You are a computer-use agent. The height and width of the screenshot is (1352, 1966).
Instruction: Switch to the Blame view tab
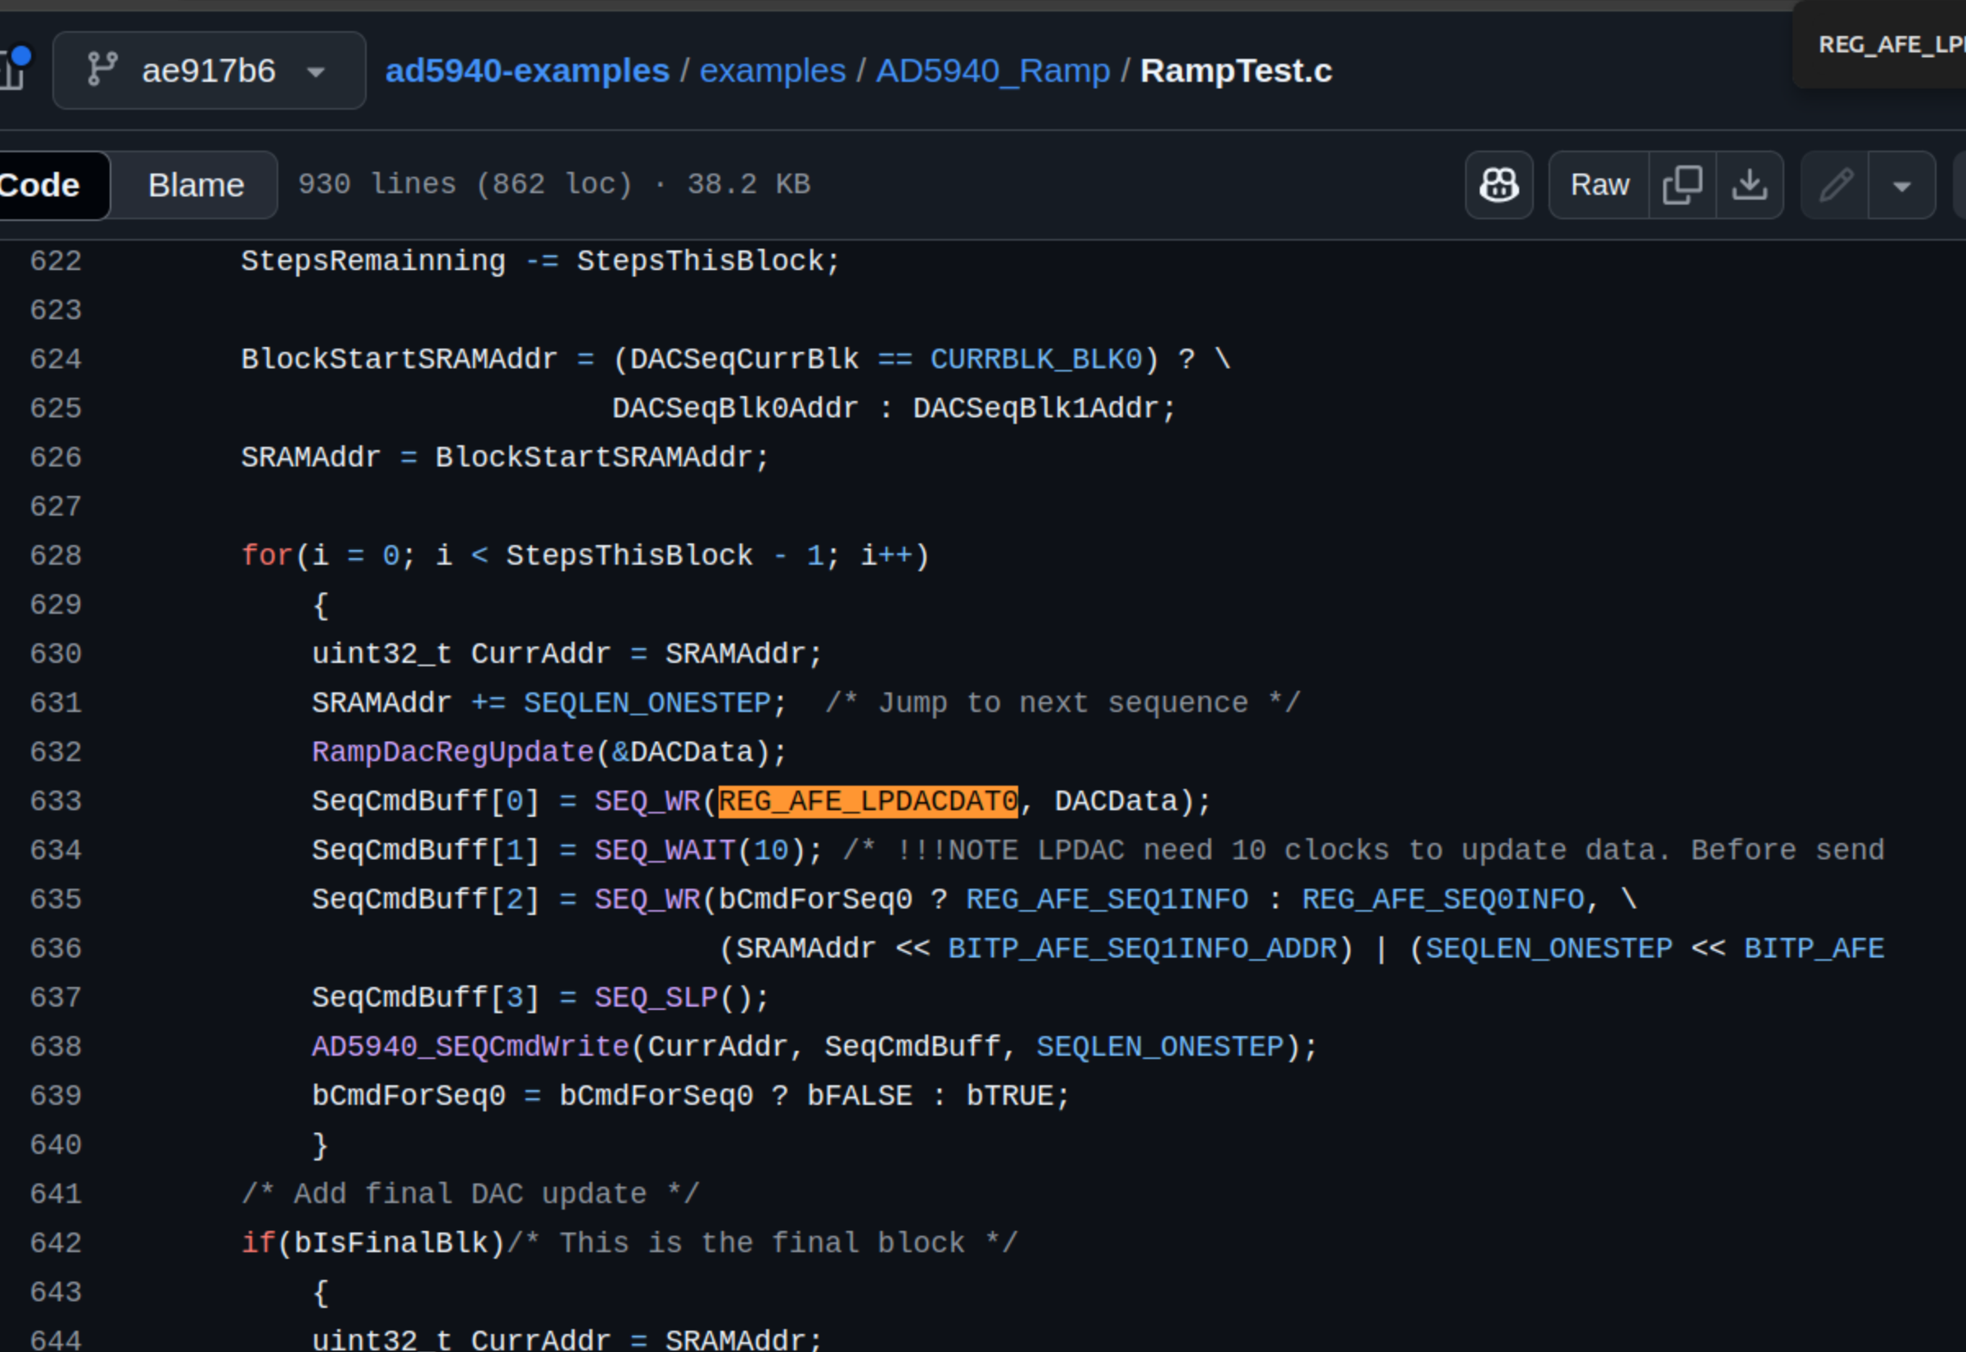click(196, 185)
